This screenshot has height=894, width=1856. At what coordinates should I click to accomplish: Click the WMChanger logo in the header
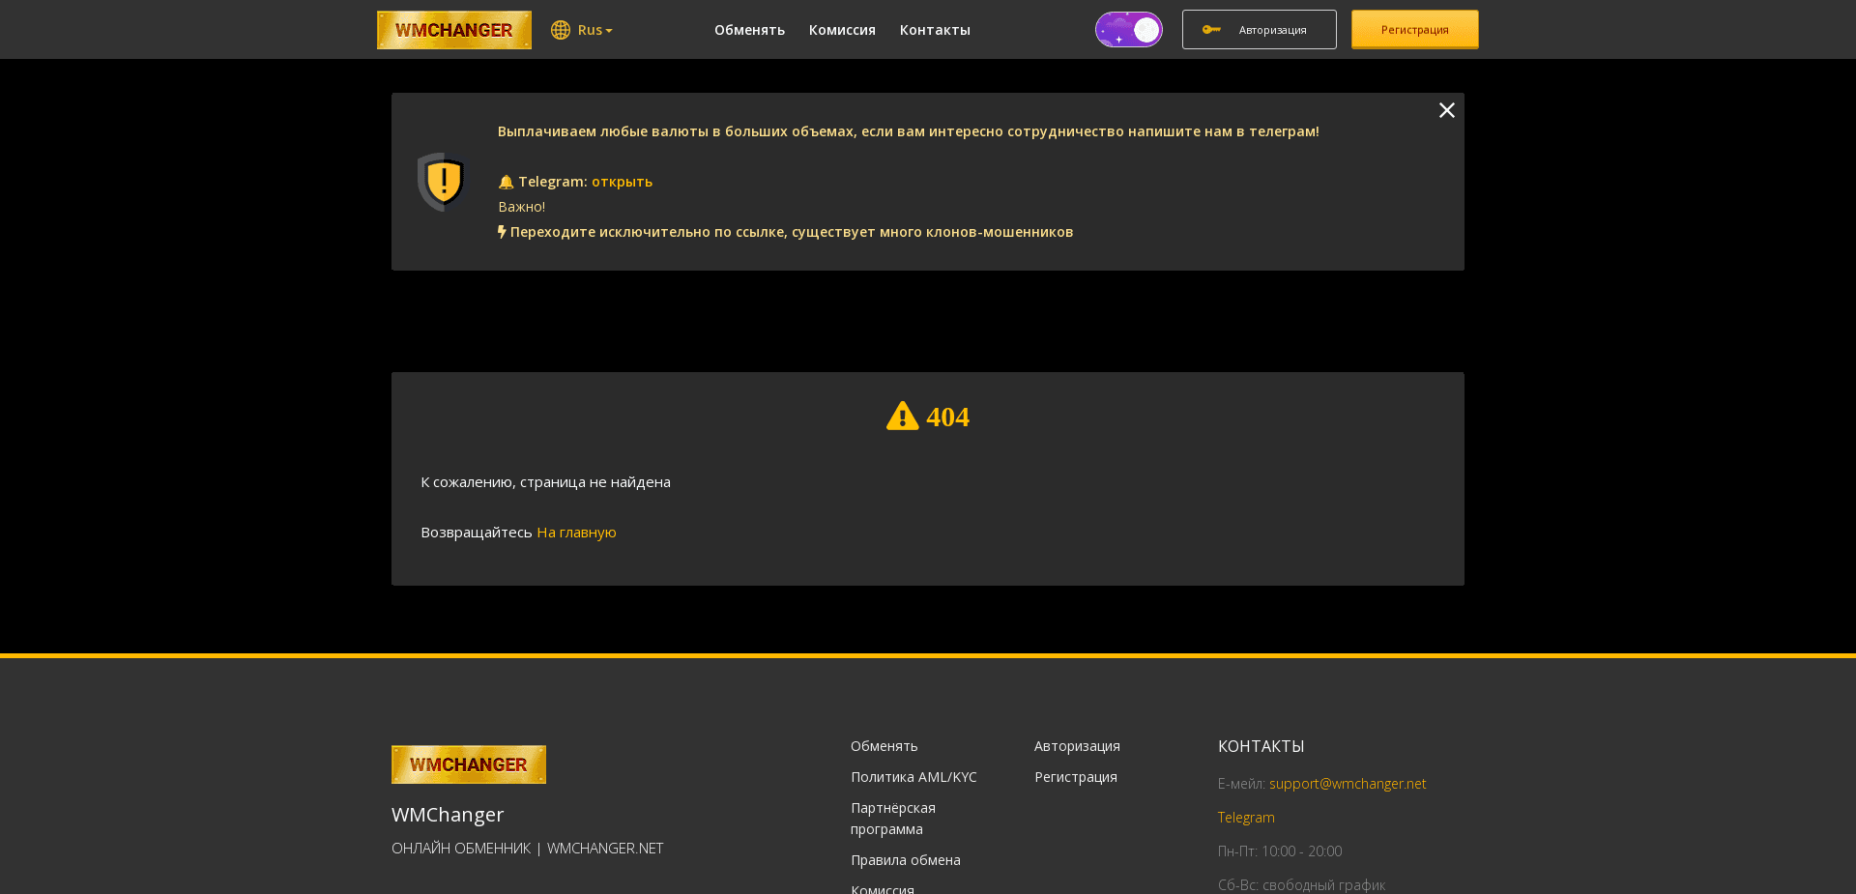pyautogui.click(x=453, y=29)
